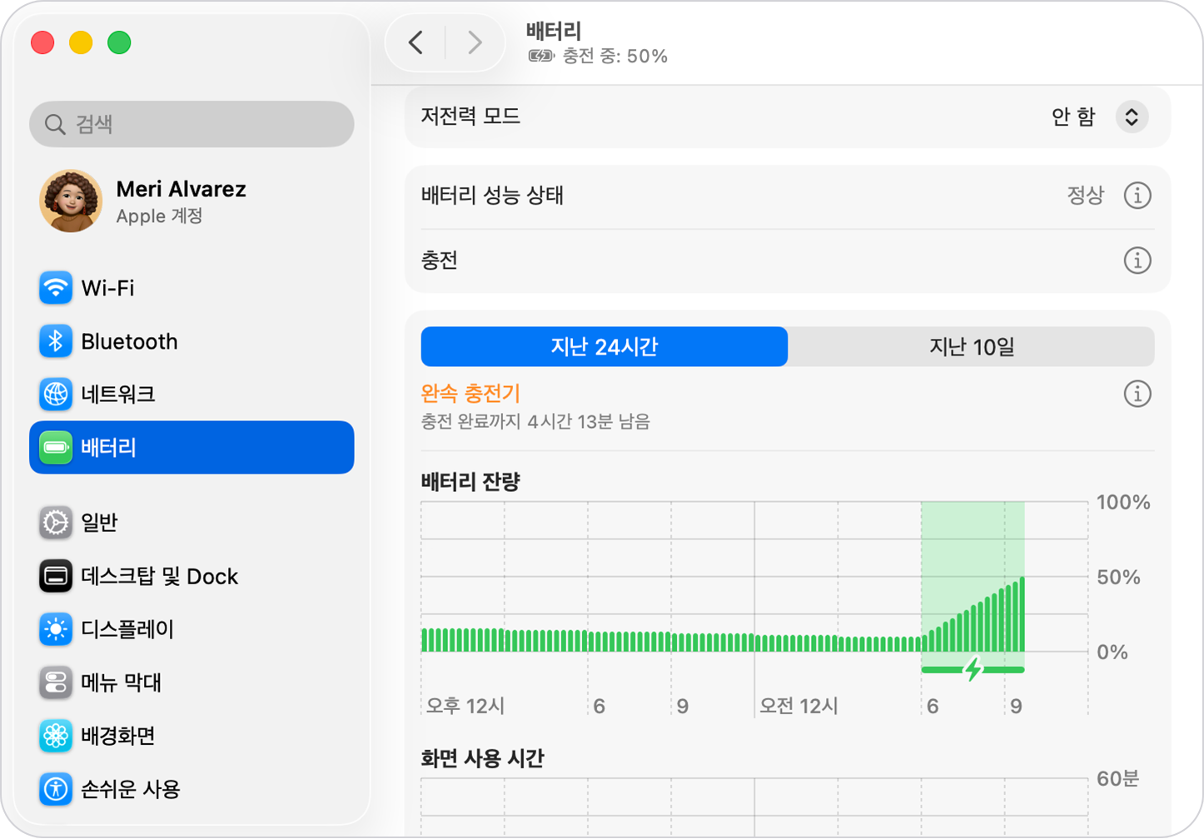Show info for 배터리 성능 상태
Image resolution: width=1204 pixels, height=839 pixels.
click(1137, 196)
